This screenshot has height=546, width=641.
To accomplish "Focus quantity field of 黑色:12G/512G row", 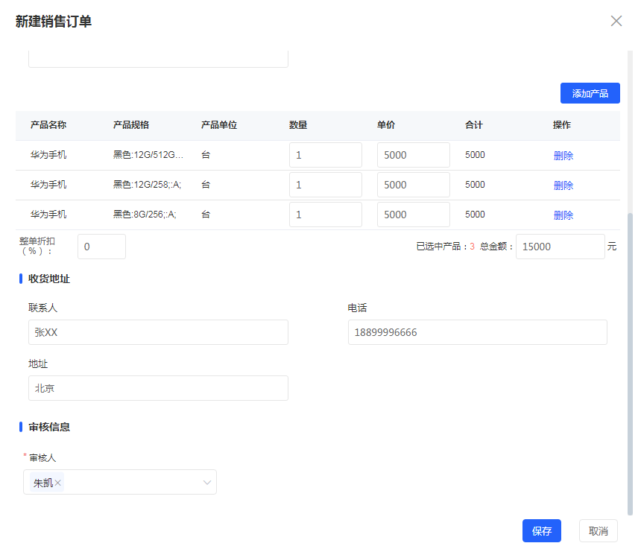I will 326,155.
